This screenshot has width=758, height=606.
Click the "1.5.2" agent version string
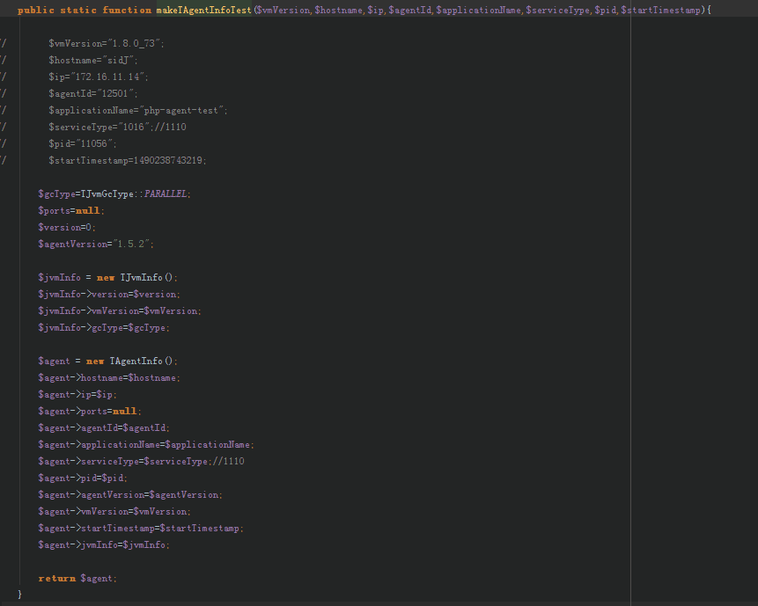[x=133, y=244]
